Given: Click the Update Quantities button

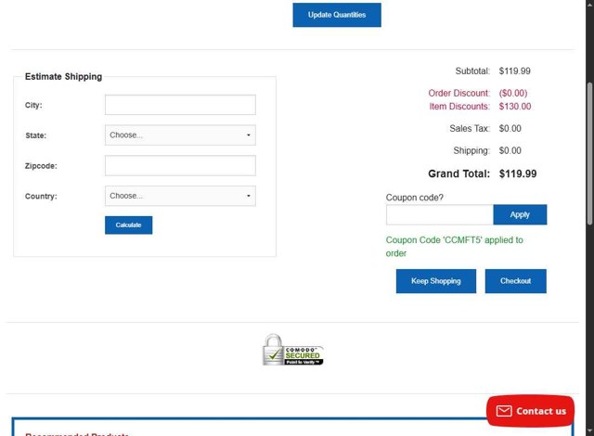Looking at the screenshot, I should pos(337,15).
